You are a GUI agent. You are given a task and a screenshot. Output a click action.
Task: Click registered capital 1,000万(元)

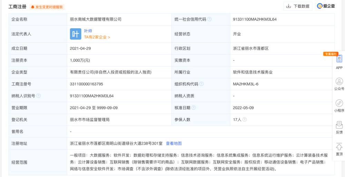tap(80, 60)
